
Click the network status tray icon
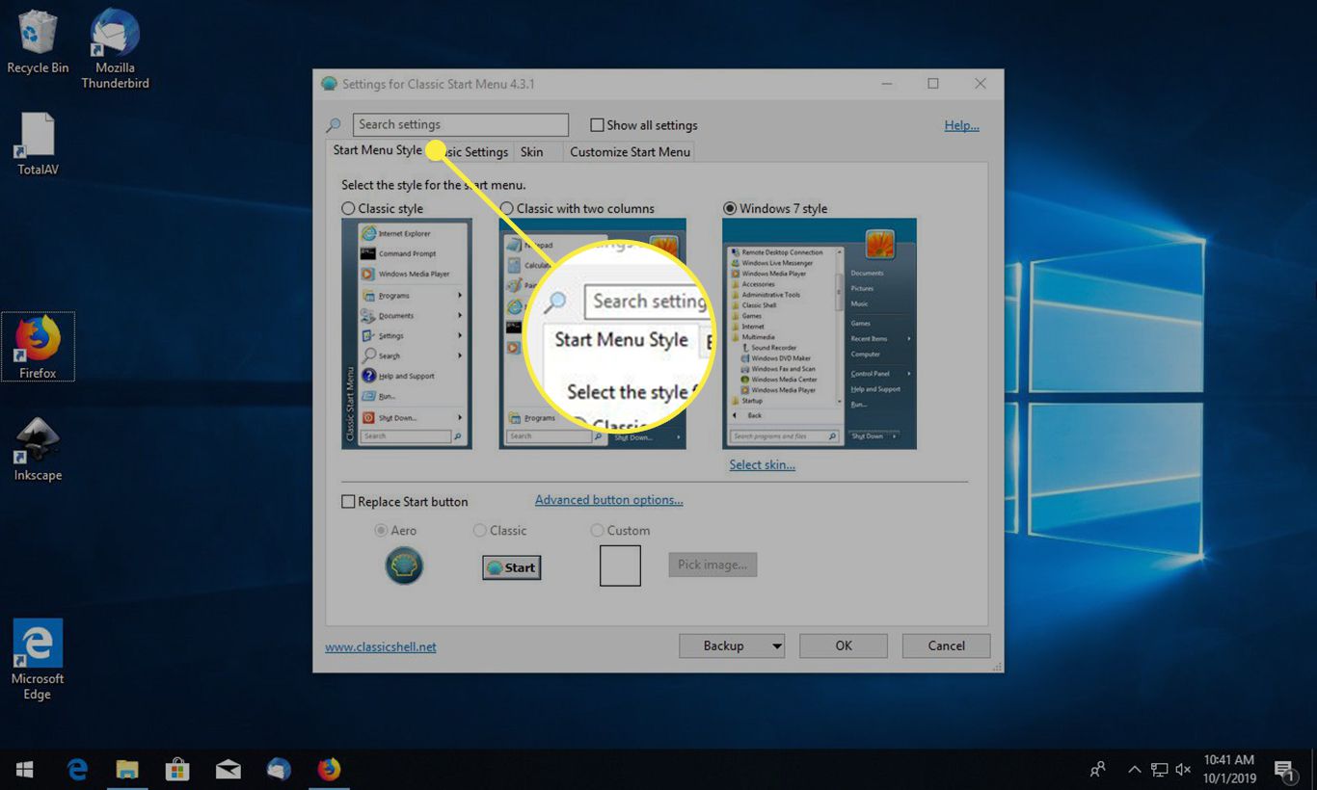pos(1159,770)
